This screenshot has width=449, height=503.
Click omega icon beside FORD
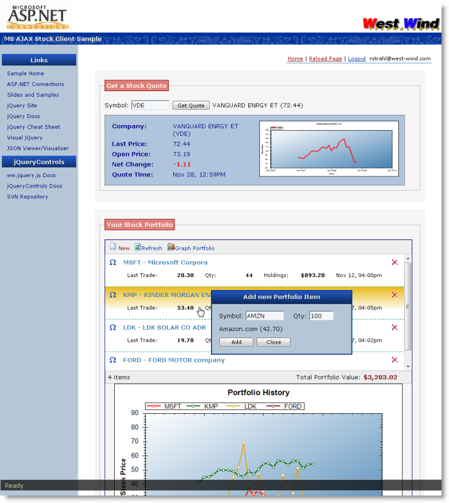pos(113,360)
